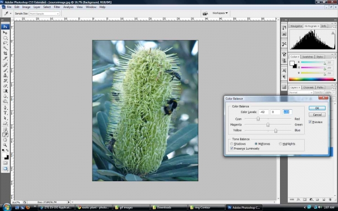The width and height of the screenshot is (338, 211).
Task: Switch to the Swatches tab
Action: (308, 57)
